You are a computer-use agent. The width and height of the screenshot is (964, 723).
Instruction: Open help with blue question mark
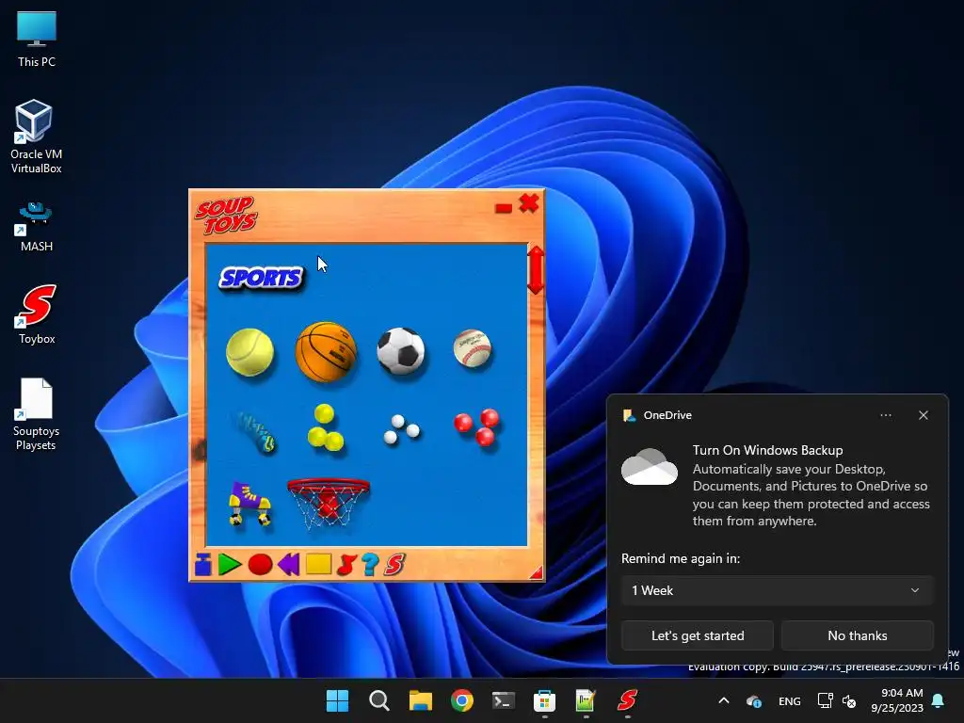370,565
